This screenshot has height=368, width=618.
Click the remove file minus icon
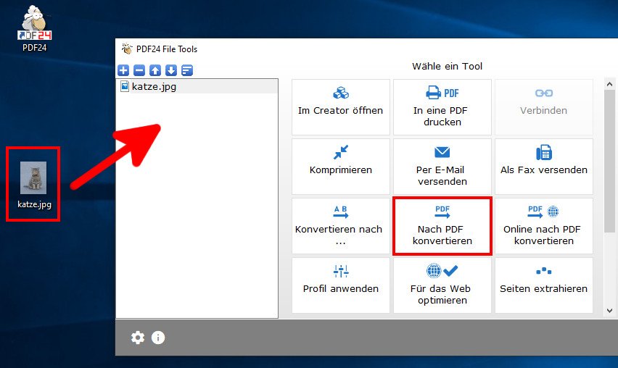click(x=139, y=70)
